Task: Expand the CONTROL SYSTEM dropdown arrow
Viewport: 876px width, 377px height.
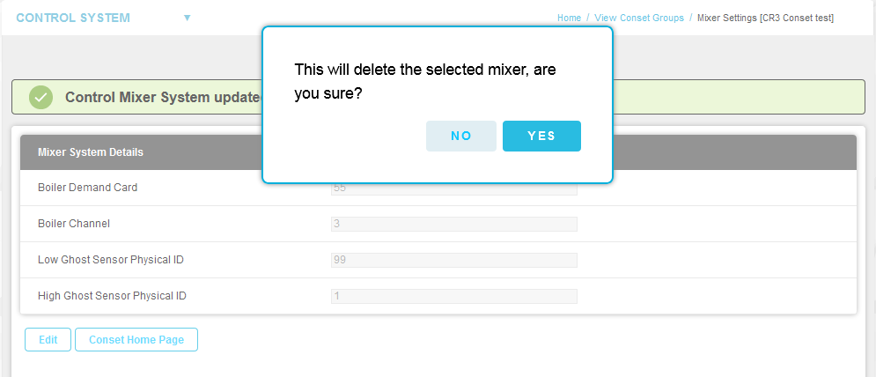Action: click(187, 18)
